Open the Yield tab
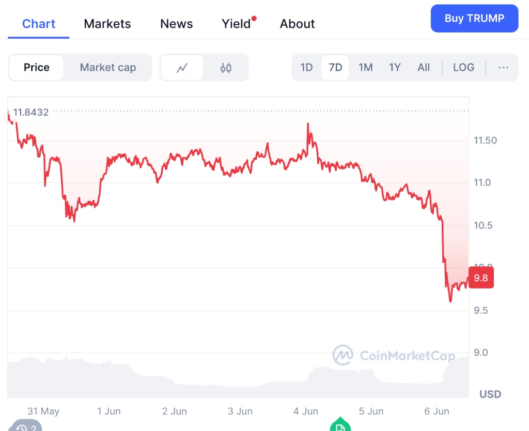 click(237, 24)
